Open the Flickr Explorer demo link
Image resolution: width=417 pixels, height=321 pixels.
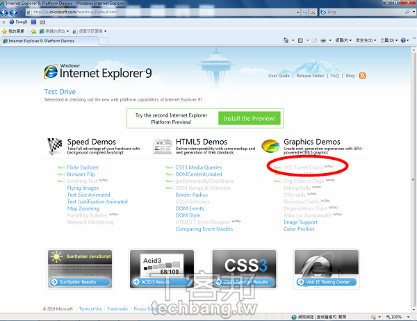83,167
